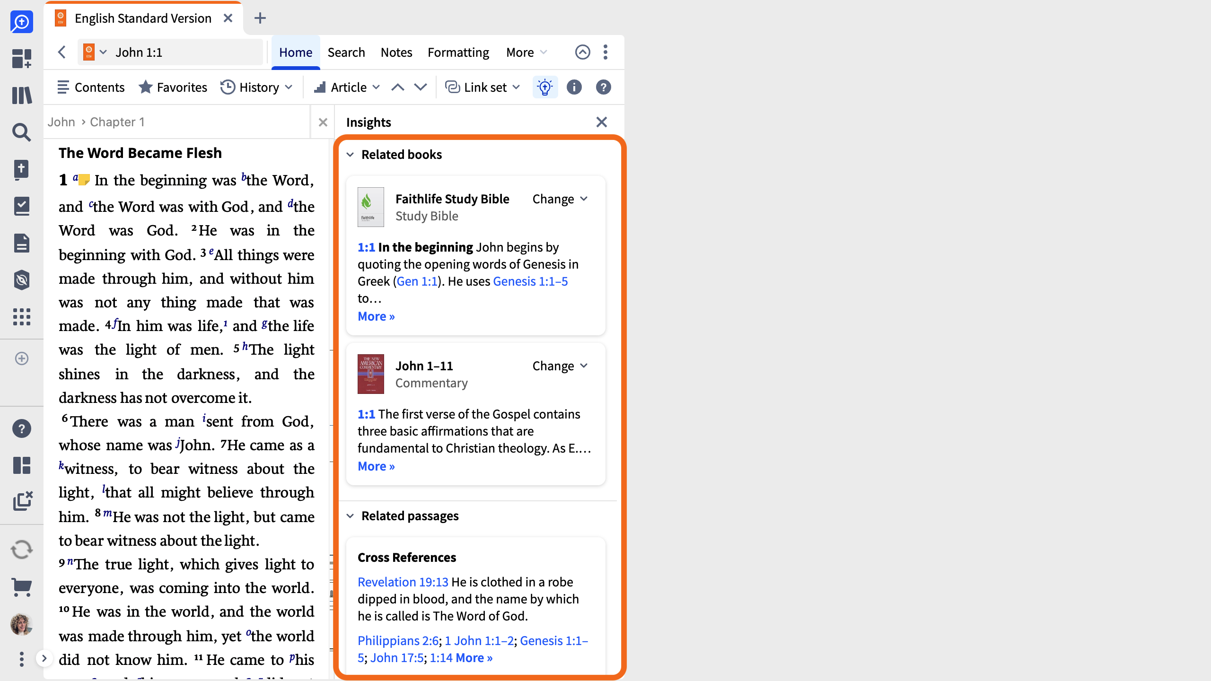1211x681 pixels.
Task: Open the apps grid icon
Action: (x=22, y=317)
